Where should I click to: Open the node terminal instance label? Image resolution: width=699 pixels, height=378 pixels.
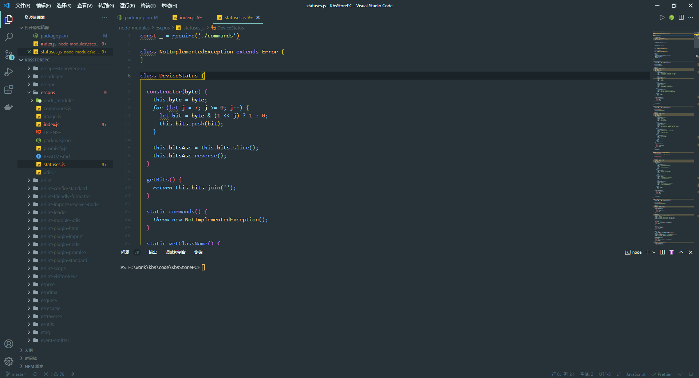tap(633, 252)
